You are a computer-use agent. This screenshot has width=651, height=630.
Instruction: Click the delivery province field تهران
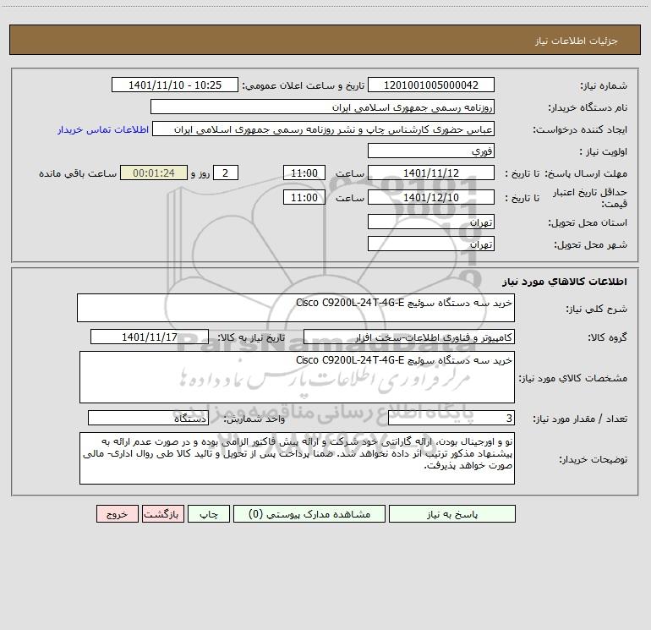pyautogui.click(x=431, y=222)
